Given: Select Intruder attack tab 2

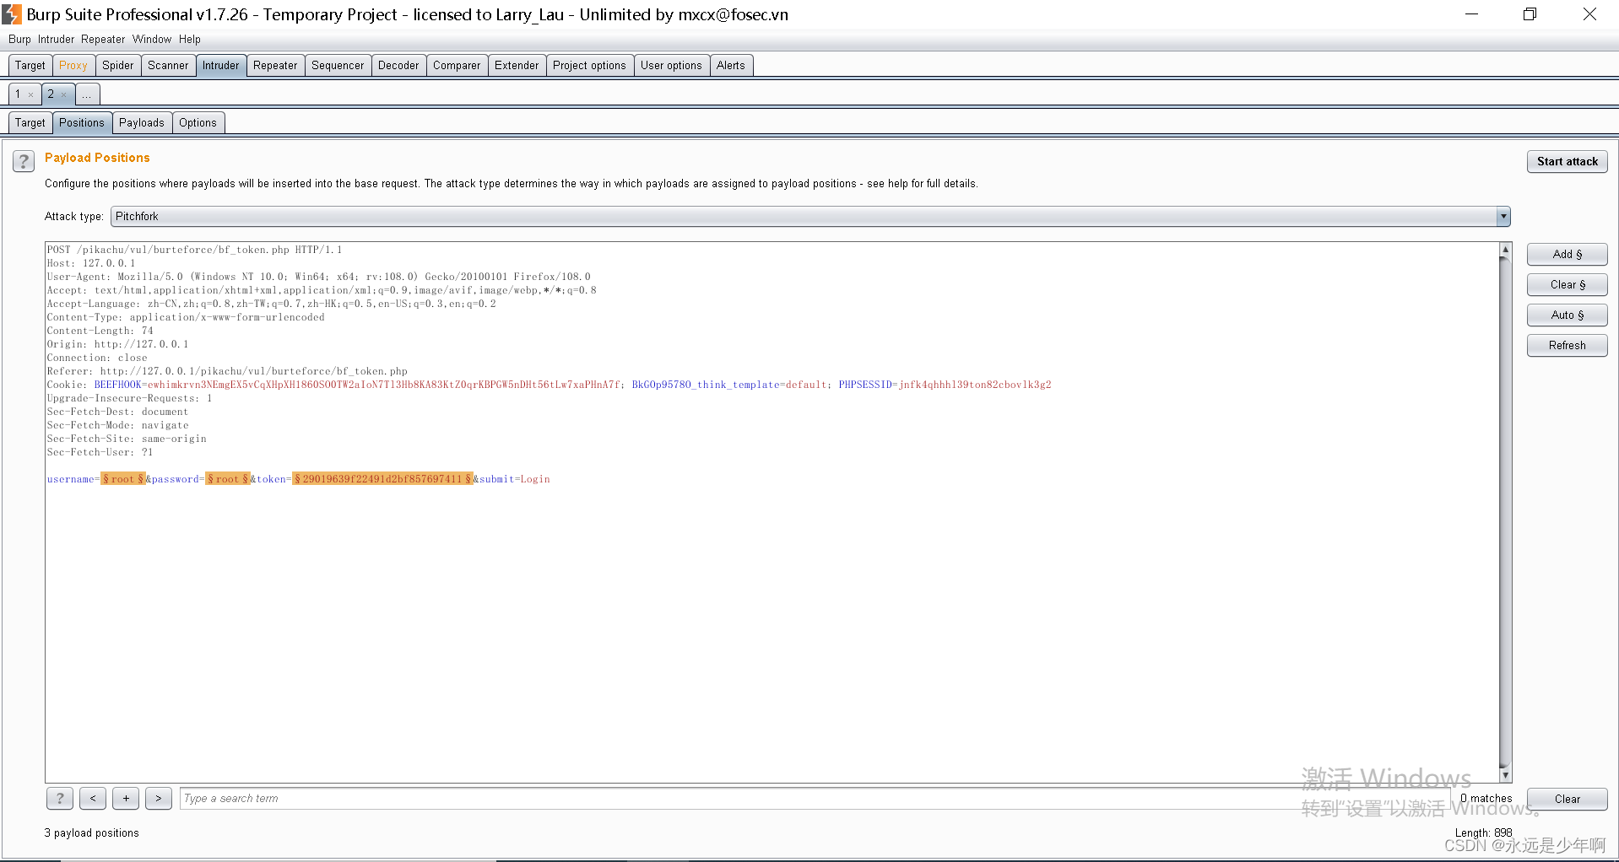Looking at the screenshot, I should click(51, 94).
